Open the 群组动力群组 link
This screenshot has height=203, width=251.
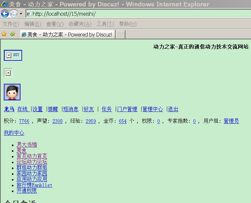point(32,168)
